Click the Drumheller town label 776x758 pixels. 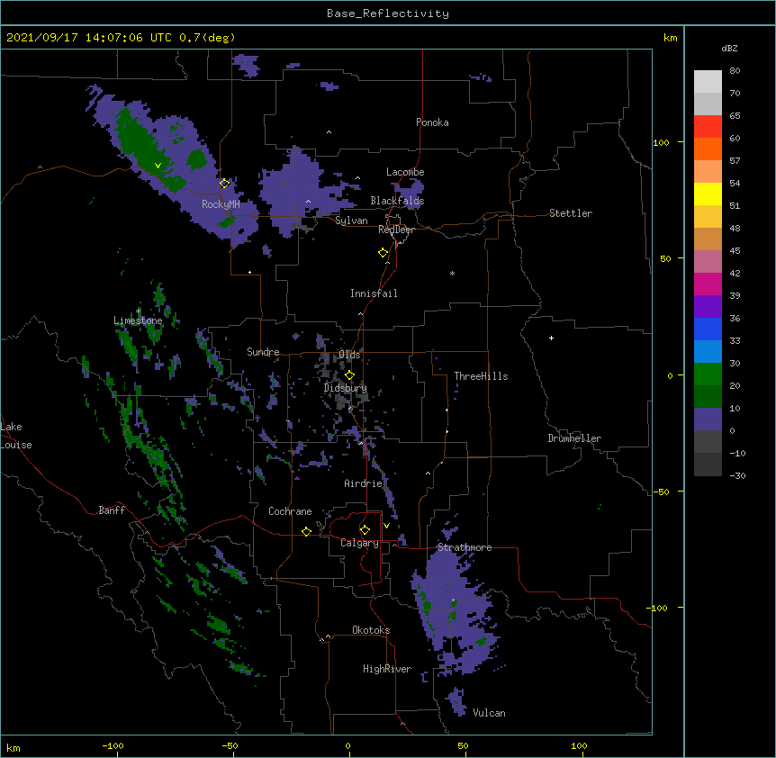tap(574, 438)
